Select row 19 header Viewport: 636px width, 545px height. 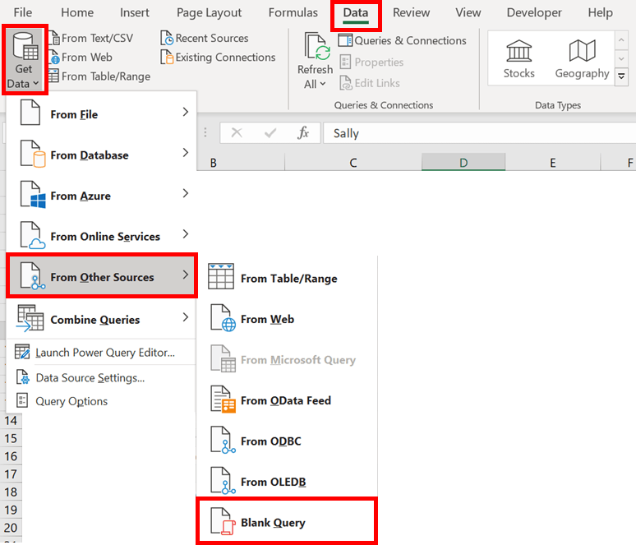click(11, 510)
